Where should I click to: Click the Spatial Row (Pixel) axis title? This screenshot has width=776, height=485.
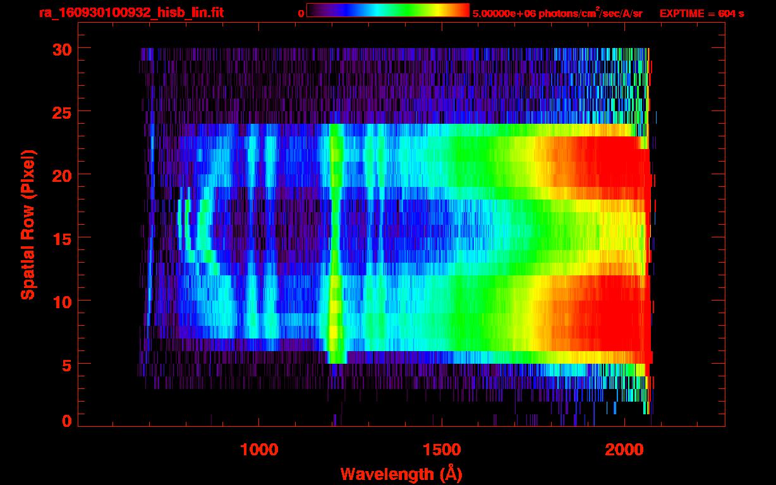pyautogui.click(x=28, y=225)
